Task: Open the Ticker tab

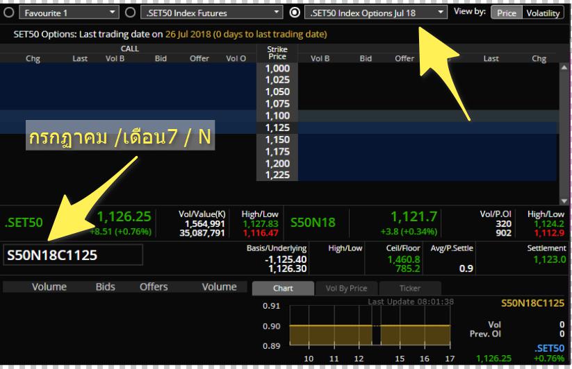Action: [x=410, y=289]
